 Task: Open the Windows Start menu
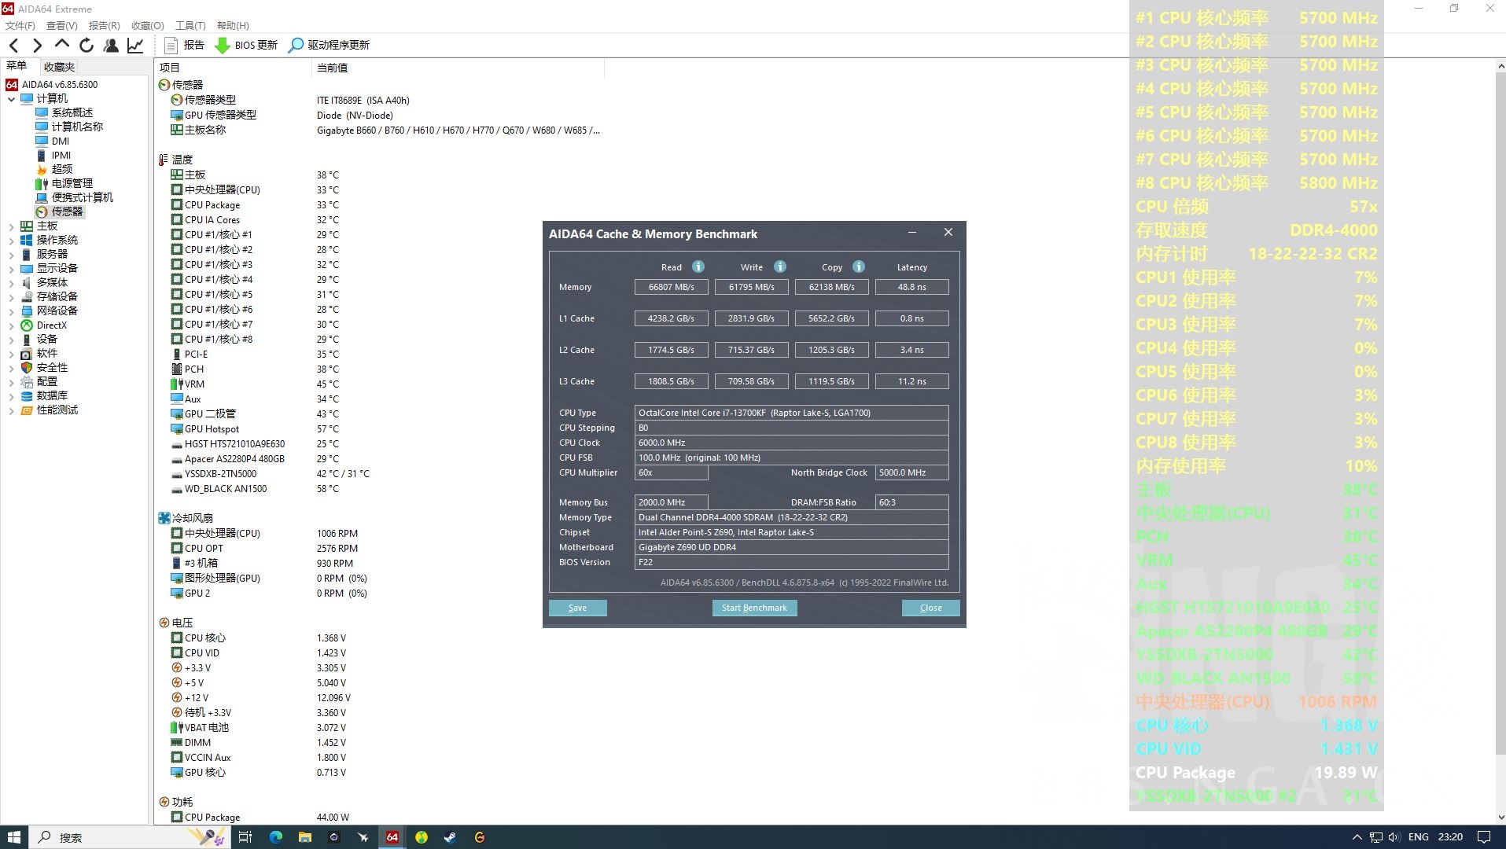coord(13,837)
